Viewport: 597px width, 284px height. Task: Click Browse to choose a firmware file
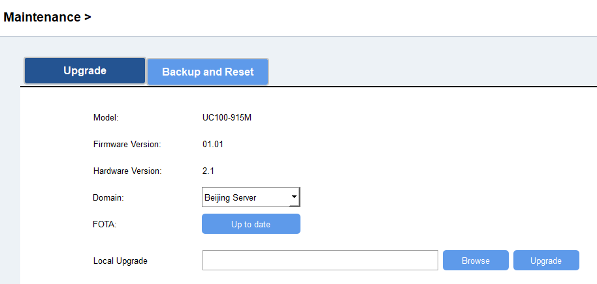pos(476,261)
